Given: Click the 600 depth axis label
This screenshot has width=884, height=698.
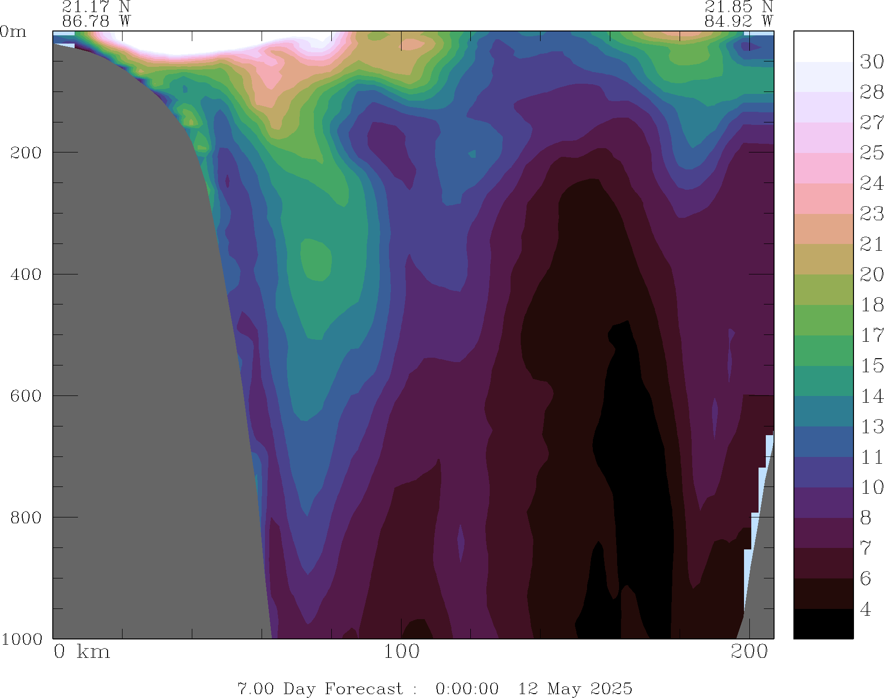Looking at the screenshot, I should click(x=26, y=395).
